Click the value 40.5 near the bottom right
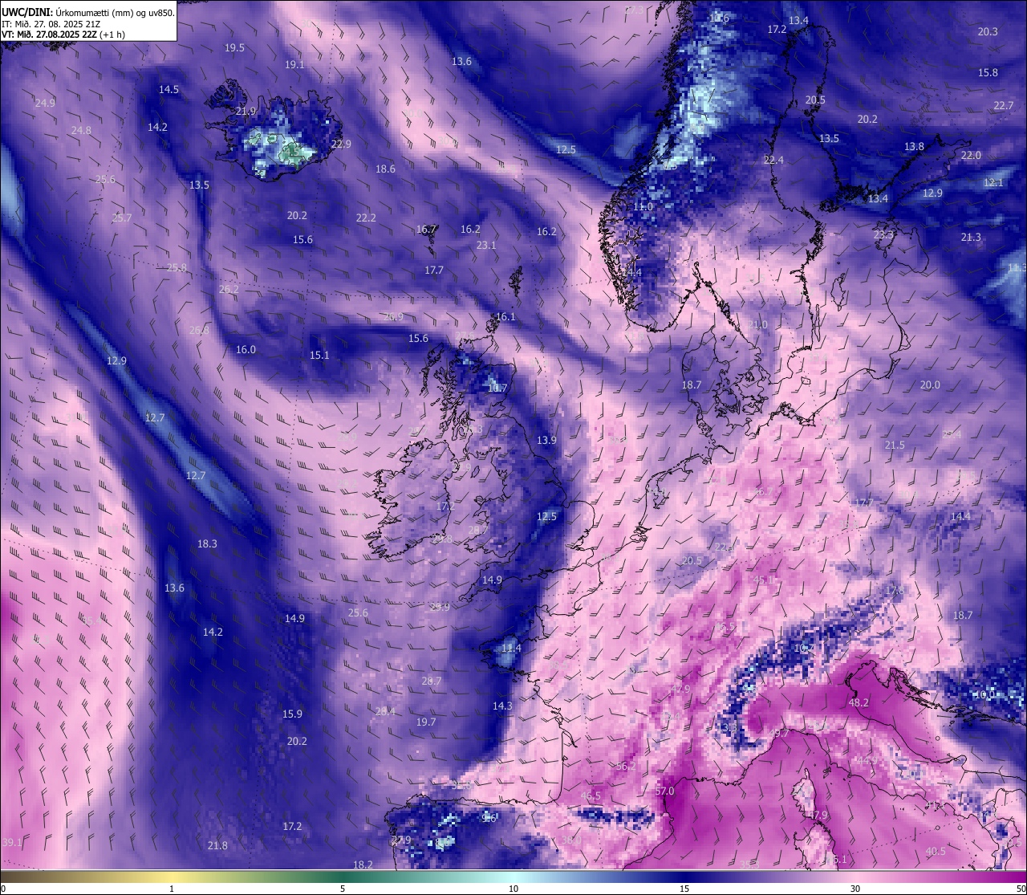 point(936,852)
